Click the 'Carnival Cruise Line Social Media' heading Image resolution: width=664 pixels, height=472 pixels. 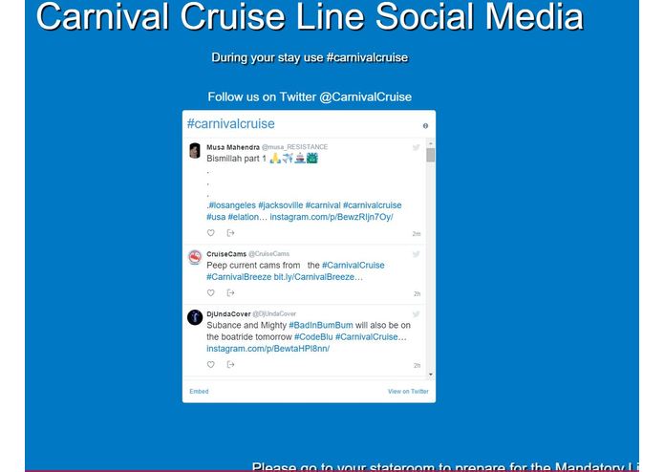(x=310, y=16)
